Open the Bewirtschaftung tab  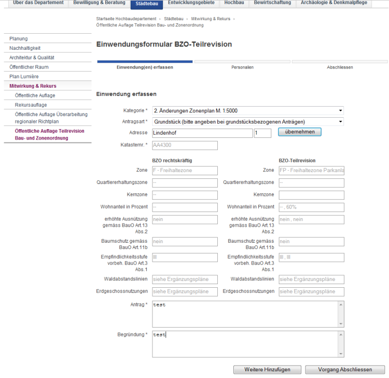[272, 3]
